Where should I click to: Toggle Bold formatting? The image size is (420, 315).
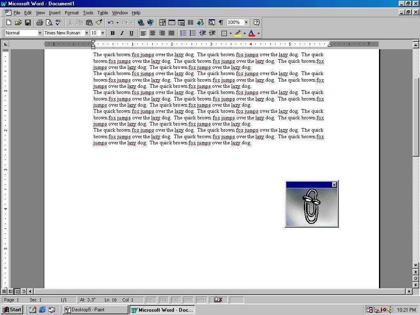[112, 33]
